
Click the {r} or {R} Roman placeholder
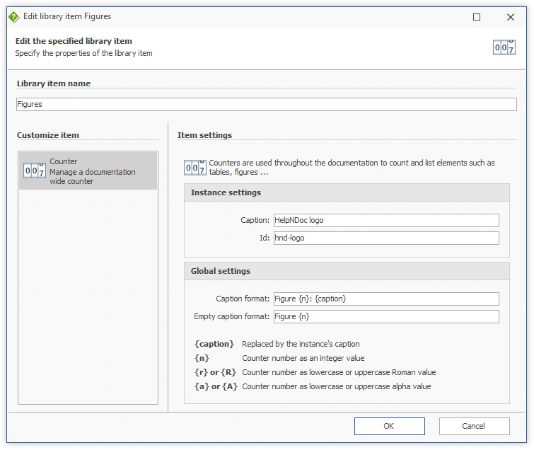pyautogui.click(x=215, y=372)
